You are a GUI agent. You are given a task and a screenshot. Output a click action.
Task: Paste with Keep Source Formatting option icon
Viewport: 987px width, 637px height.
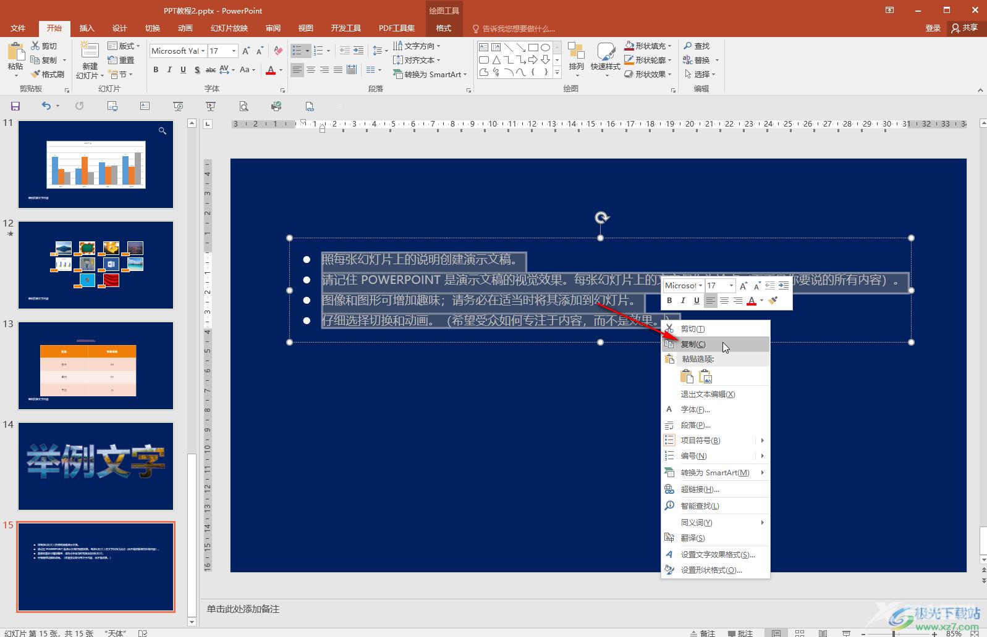coord(687,377)
